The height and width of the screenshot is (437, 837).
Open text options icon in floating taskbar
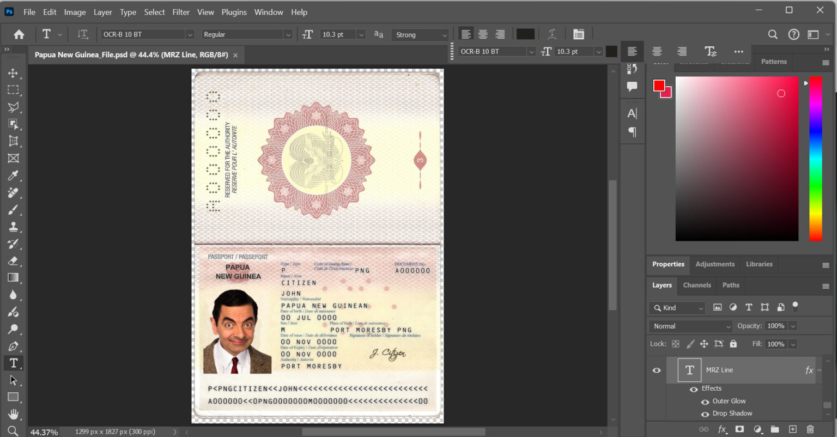711,51
